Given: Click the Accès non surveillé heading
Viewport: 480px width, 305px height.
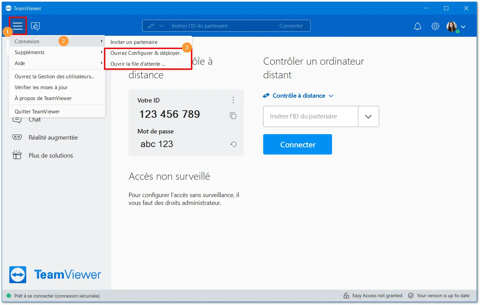Looking at the screenshot, I should pos(169,176).
